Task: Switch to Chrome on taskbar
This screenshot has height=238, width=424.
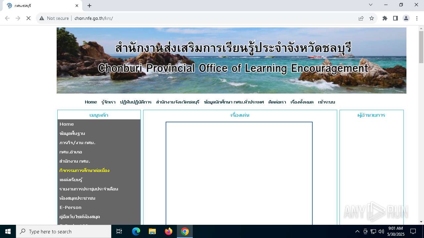Action: (185, 231)
